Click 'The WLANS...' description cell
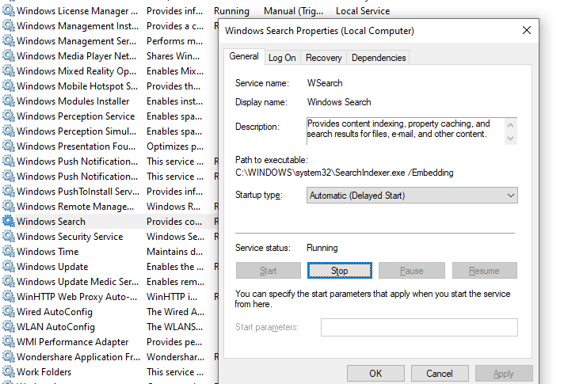The image size is (564, 384). coord(174,327)
